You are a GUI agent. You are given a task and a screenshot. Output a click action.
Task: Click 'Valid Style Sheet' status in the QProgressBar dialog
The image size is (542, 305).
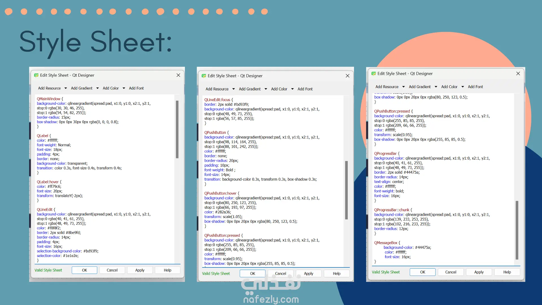[x=386, y=272]
